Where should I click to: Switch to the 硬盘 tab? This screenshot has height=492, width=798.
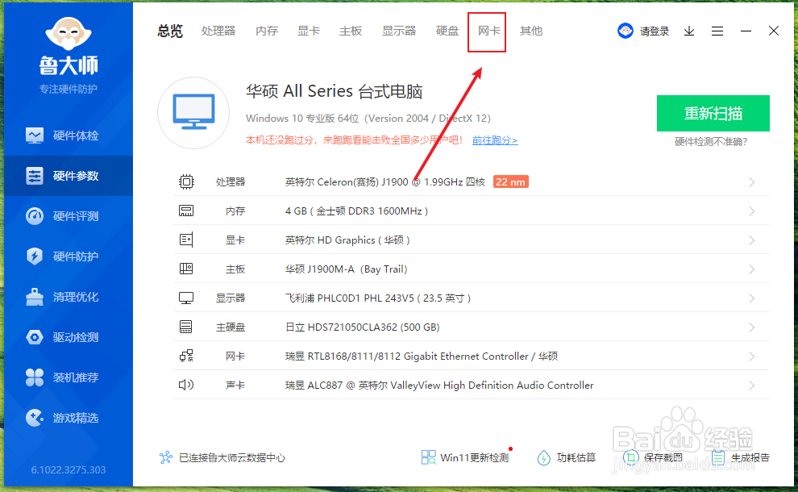[x=447, y=31]
